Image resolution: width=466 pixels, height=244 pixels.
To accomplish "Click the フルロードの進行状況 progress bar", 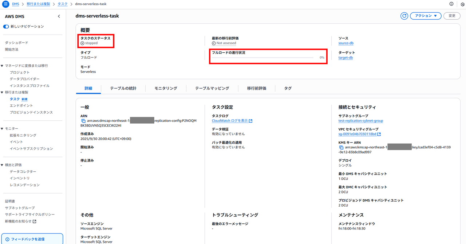I will coord(262,57).
